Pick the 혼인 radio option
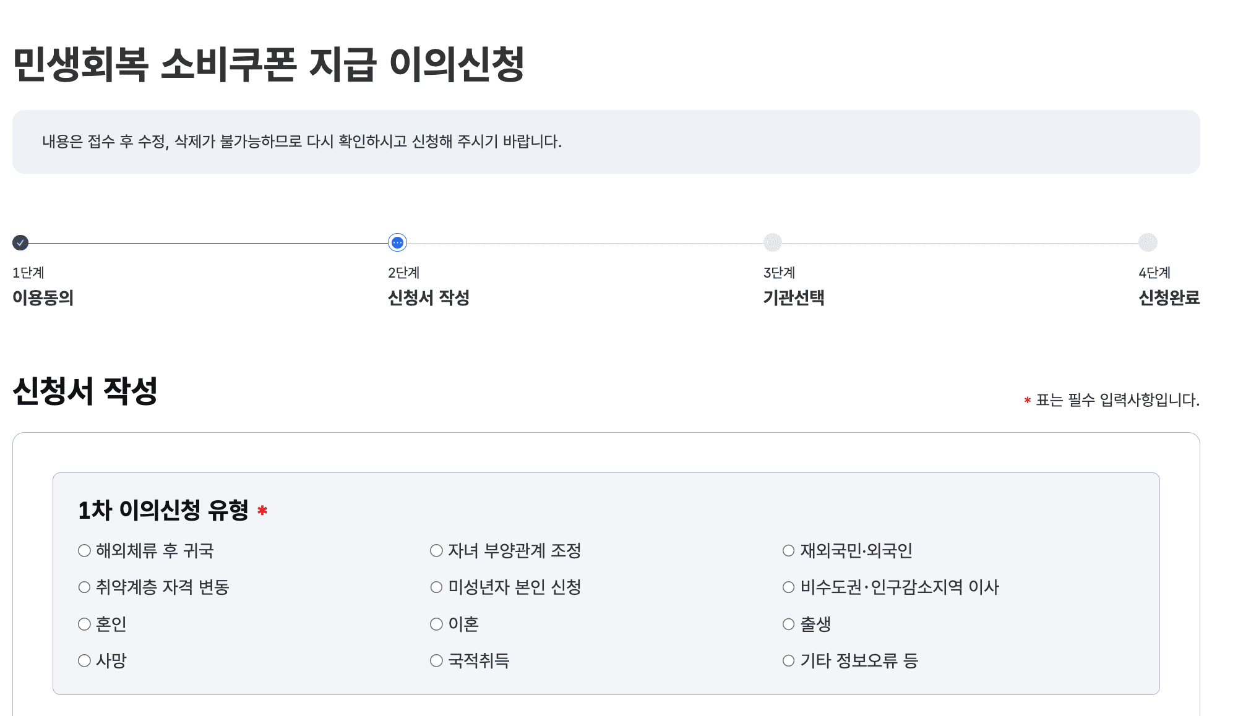 click(x=85, y=624)
